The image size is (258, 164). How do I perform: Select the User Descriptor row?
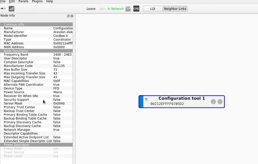coord(36,58)
